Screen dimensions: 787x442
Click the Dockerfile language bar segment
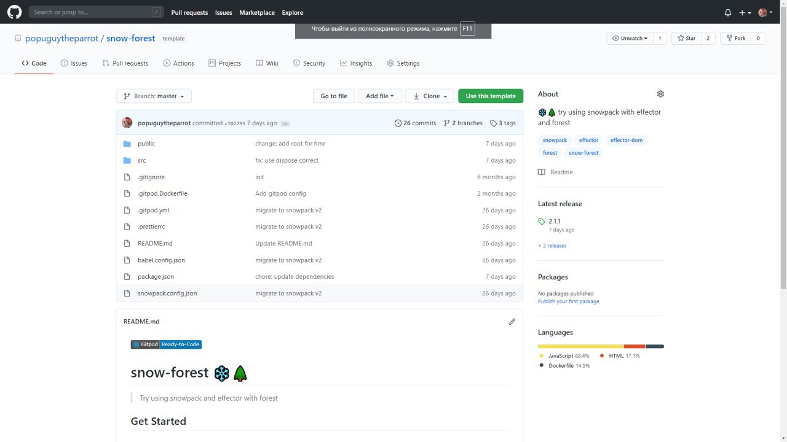pyautogui.click(x=655, y=346)
